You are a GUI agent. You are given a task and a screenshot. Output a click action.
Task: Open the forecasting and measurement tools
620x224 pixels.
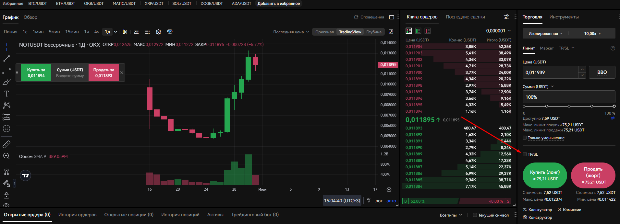(x=6, y=117)
